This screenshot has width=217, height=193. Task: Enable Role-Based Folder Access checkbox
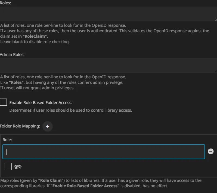point(4,102)
